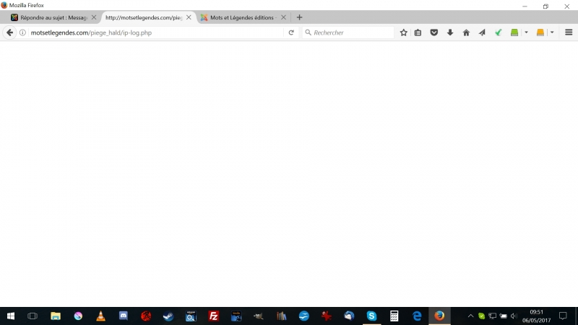Show hidden system tray icons
Image resolution: width=578 pixels, height=325 pixels.
[470, 316]
